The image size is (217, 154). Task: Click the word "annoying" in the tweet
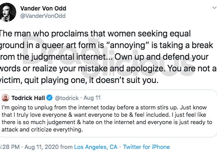(x=127, y=46)
